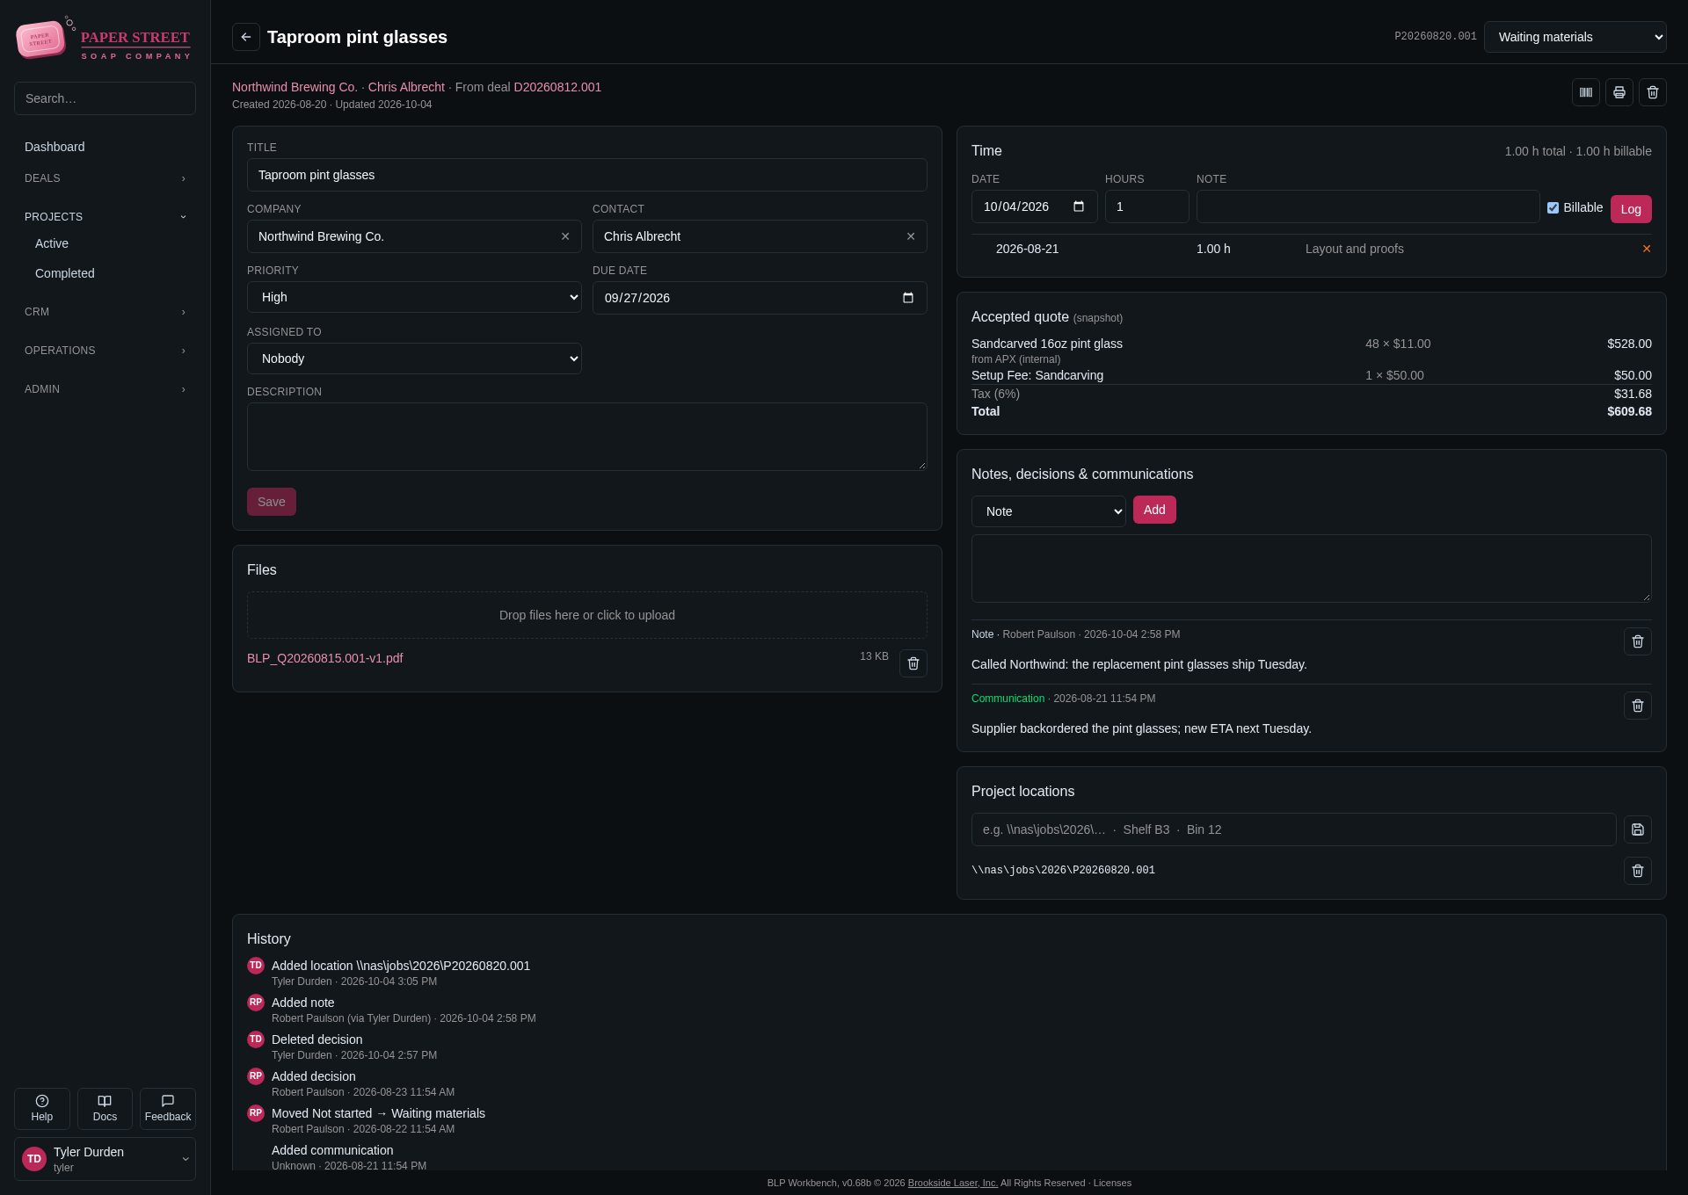
Task: Toggle the Billable checkbox
Action: pos(1553,208)
